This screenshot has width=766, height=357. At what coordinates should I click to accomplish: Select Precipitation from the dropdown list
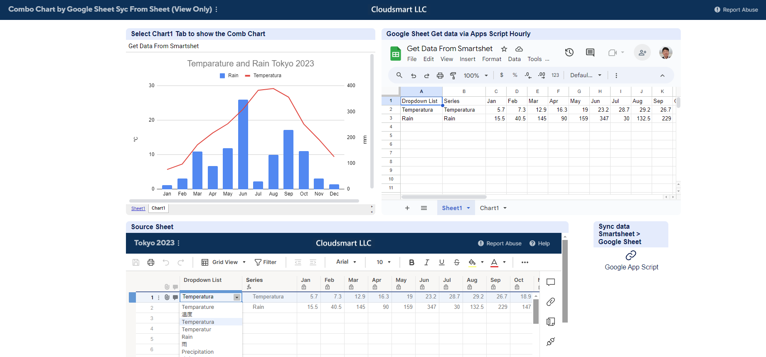211,352
